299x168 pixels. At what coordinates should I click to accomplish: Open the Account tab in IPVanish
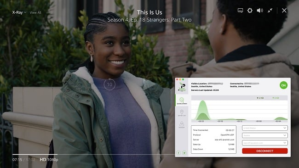coord(182,124)
